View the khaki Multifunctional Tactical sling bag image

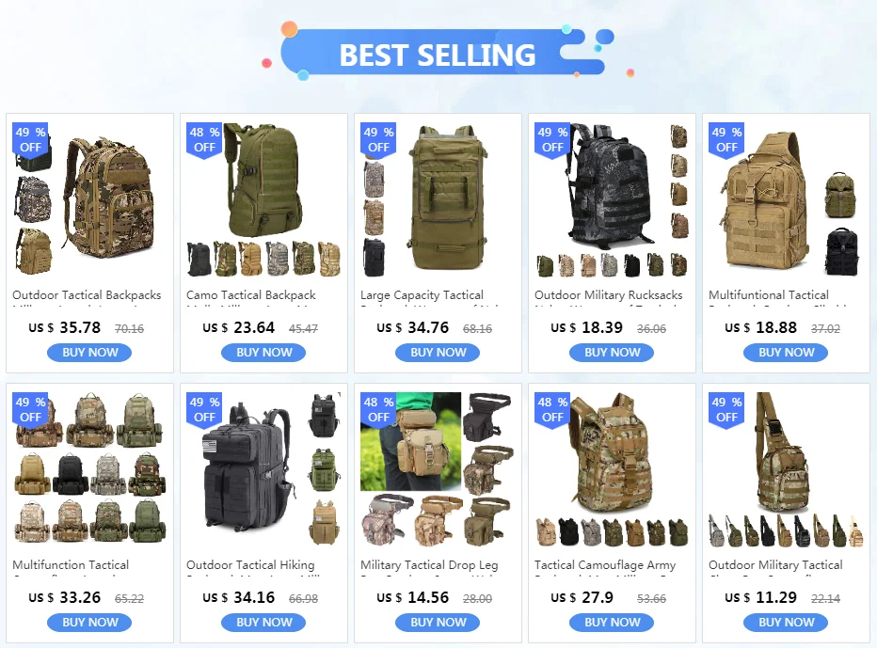tap(786, 200)
